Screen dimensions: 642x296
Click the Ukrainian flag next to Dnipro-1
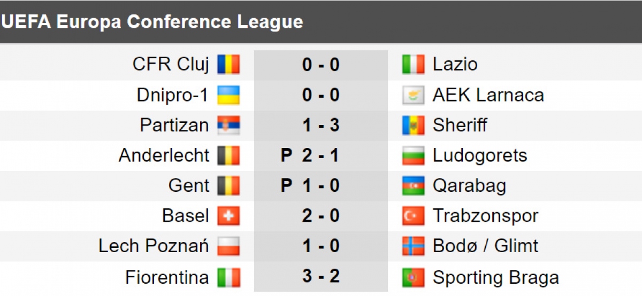tap(228, 95)
